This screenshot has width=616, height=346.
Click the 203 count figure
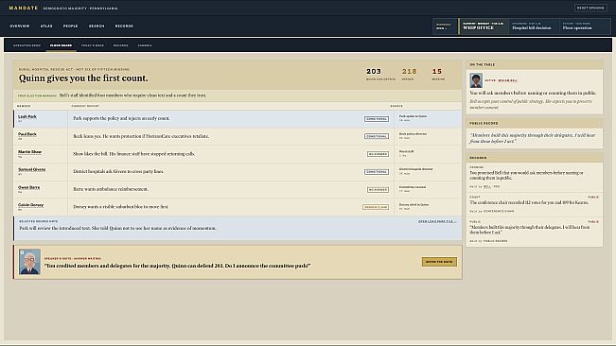click(x=373, y=72)
